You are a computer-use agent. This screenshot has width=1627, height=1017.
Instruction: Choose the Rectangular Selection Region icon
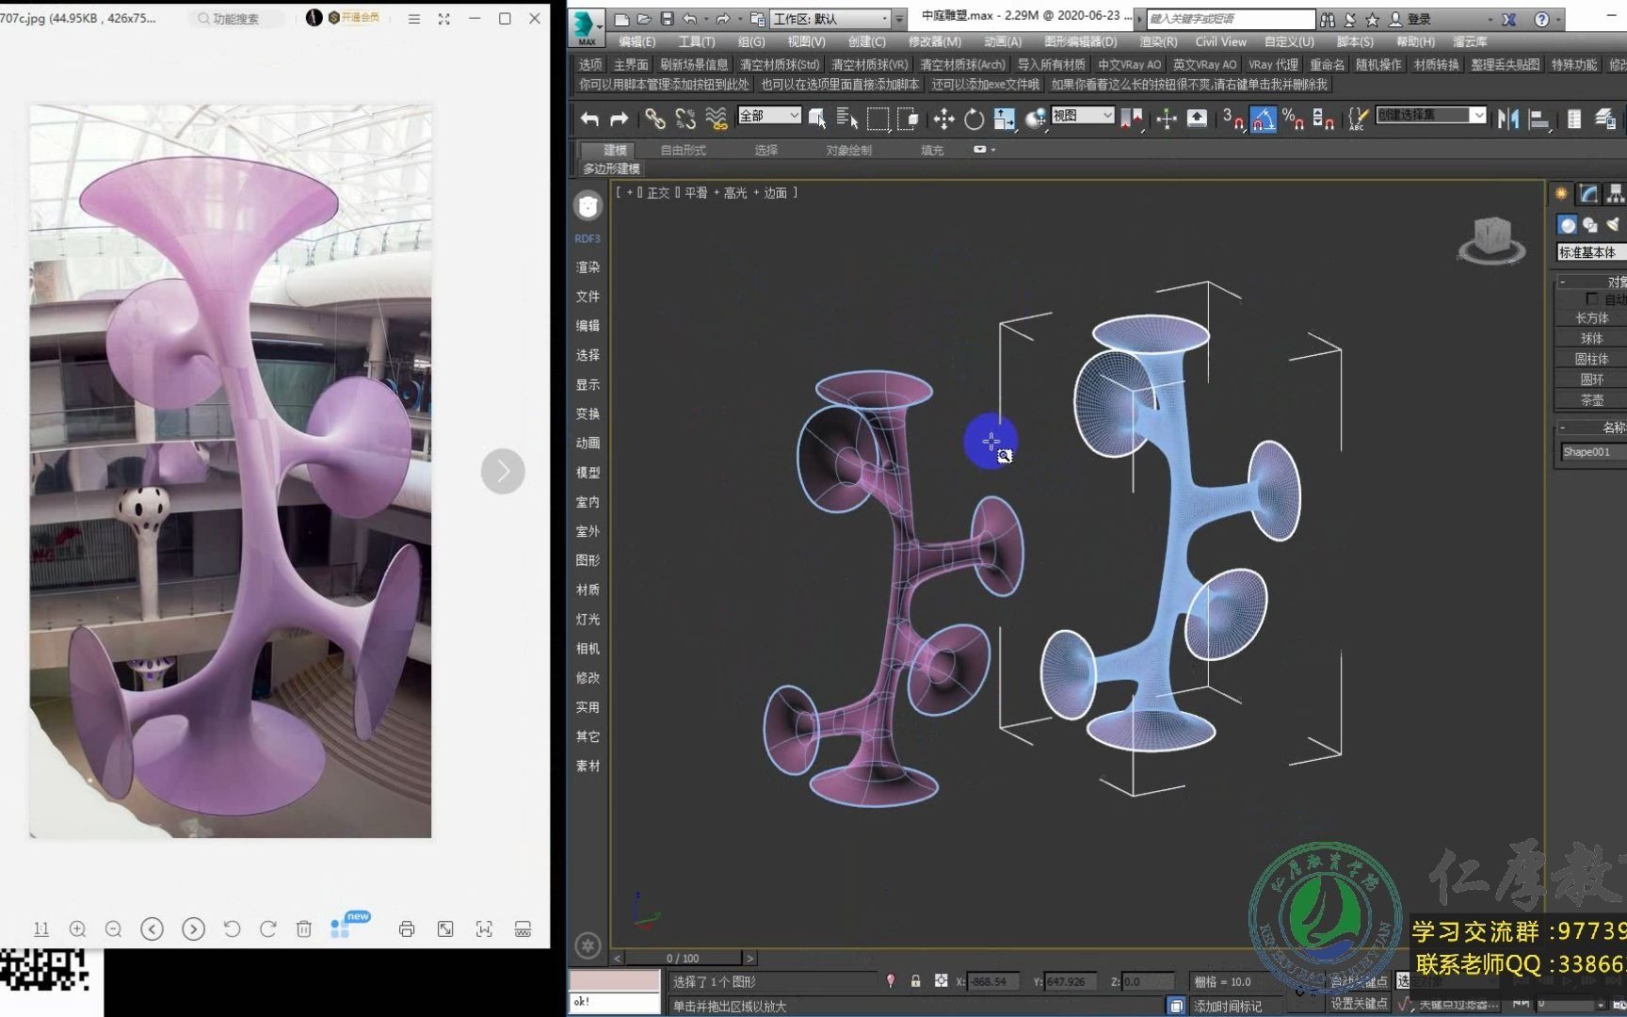(878, 119)
